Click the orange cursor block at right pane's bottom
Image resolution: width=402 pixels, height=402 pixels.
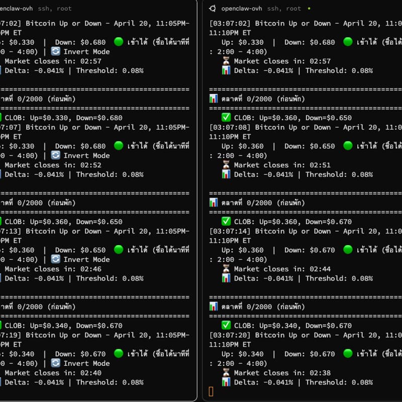click(211, 391)
